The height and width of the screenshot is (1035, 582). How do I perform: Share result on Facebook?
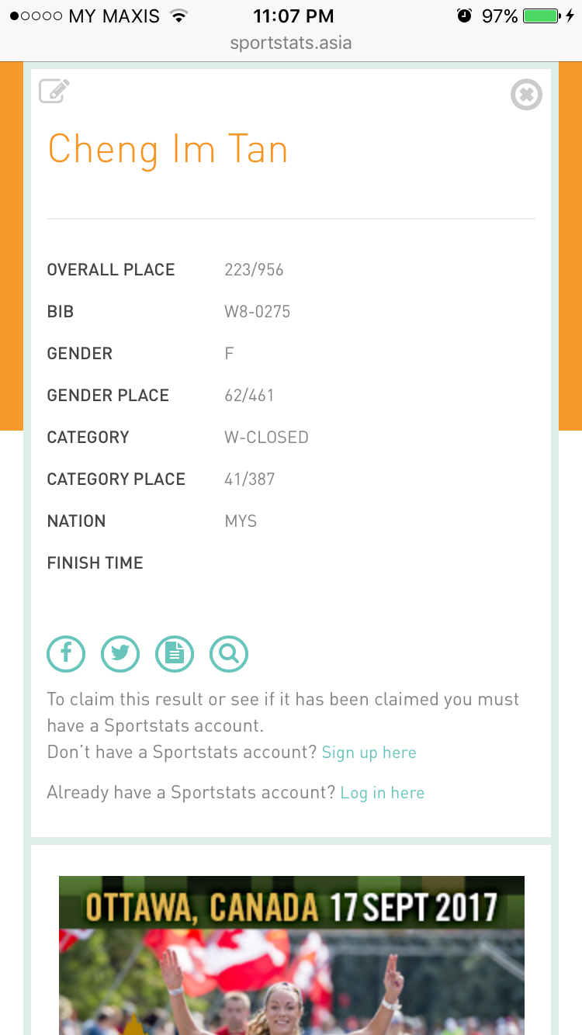pos(66,654)
